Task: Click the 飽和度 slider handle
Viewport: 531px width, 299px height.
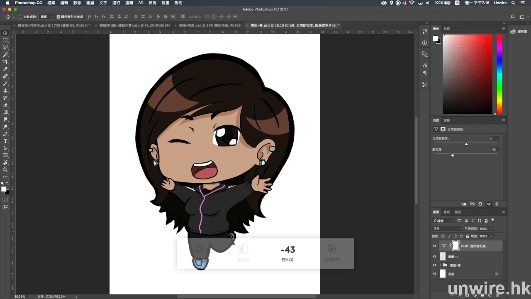Action: (453, 155)
